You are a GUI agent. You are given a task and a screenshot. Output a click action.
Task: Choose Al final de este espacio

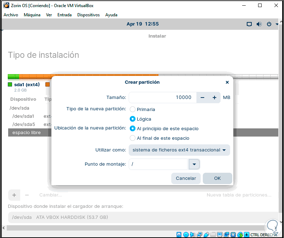tap(132, 138)
